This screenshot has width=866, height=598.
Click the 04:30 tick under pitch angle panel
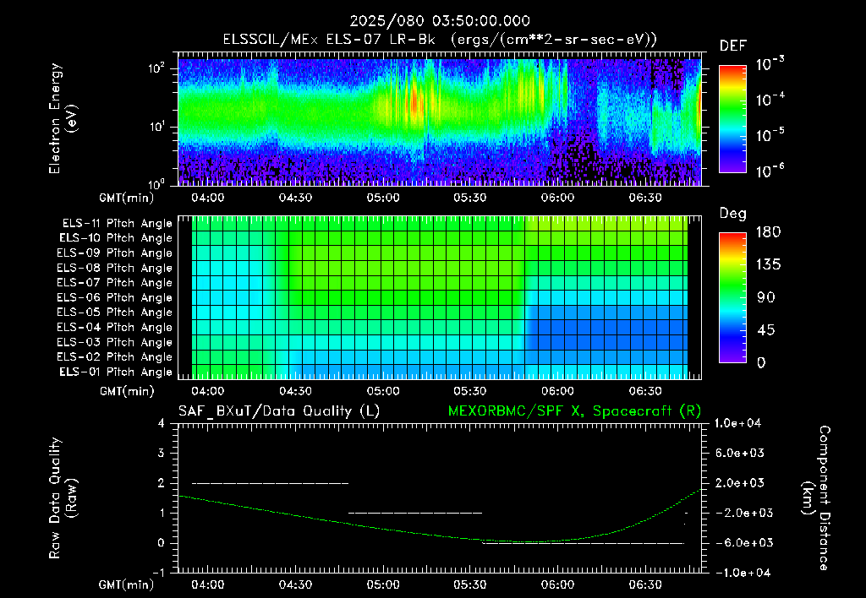295,391
